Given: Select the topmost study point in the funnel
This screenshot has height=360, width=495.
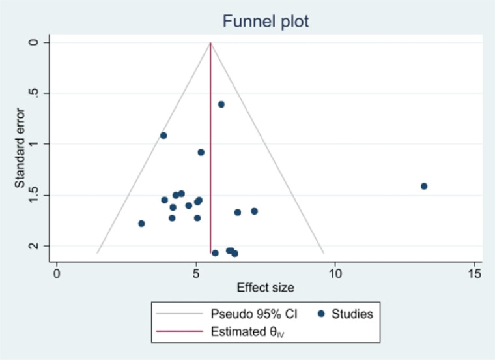Looking at the screenshot, I should 221,104.
